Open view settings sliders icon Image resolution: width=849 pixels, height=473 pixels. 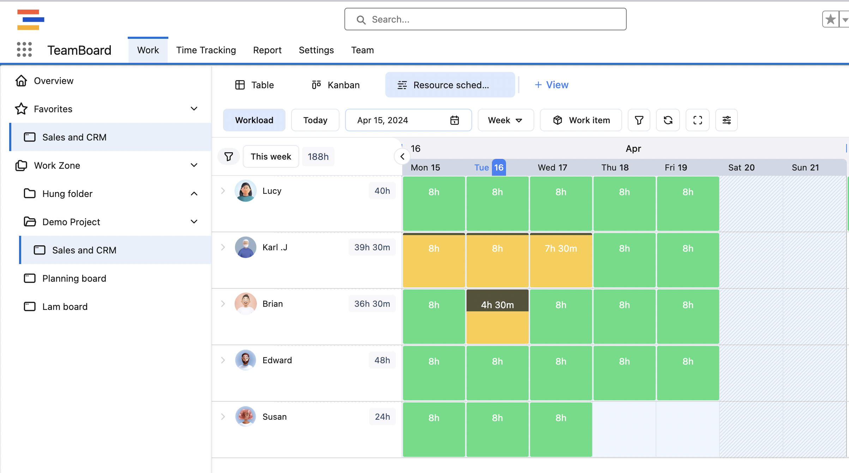(x=727, y=120)
